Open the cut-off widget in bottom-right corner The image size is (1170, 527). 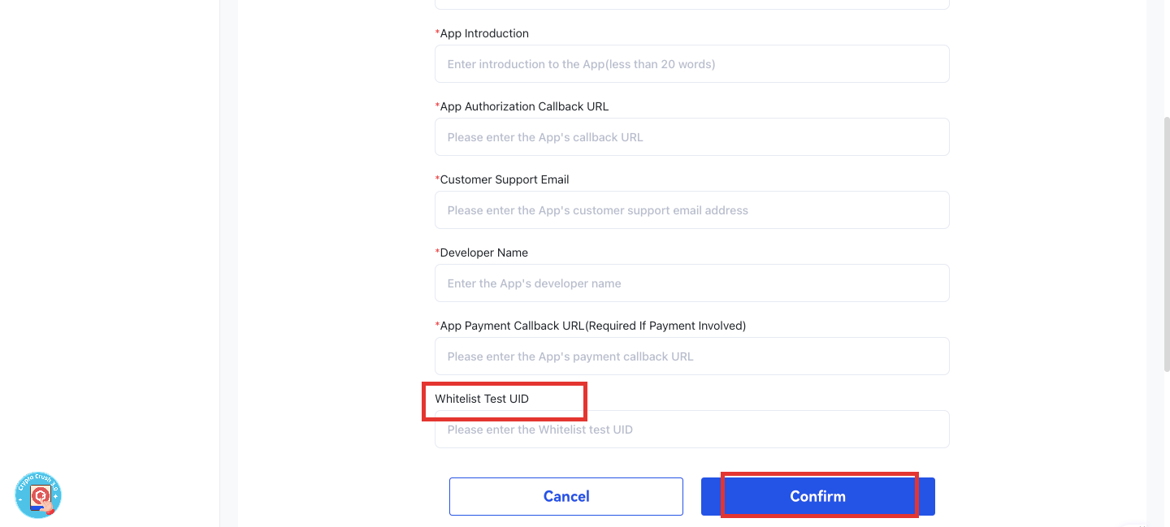point(1142,523)
